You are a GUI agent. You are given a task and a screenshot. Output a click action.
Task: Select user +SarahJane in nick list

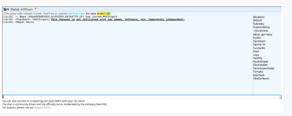[x=261, y=31]
